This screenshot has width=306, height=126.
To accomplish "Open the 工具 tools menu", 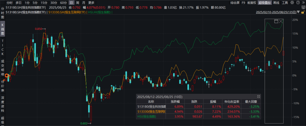I will (285, 3).
